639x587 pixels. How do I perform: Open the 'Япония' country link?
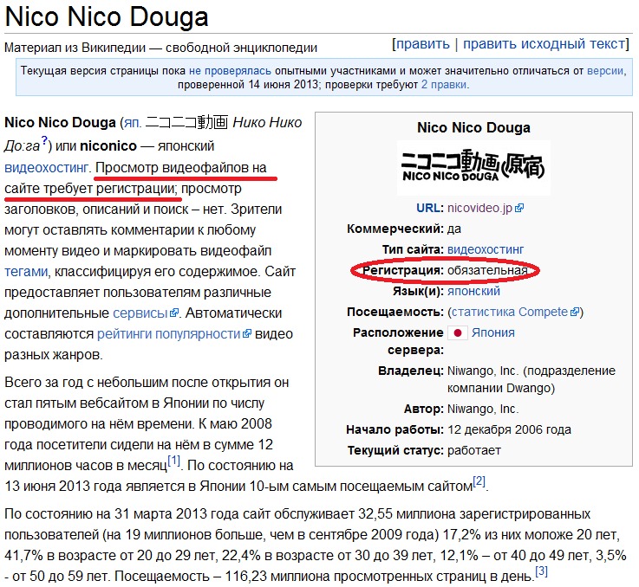(493, 333)
